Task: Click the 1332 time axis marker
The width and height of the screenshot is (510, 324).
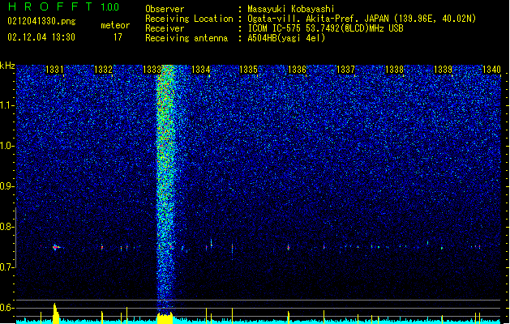Action: (x=103, y=70)
